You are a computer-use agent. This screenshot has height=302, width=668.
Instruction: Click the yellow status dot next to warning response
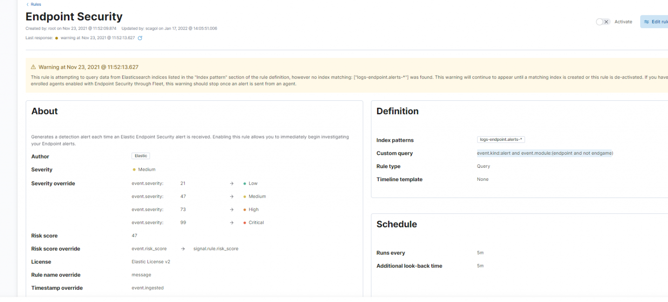point(57,38)
